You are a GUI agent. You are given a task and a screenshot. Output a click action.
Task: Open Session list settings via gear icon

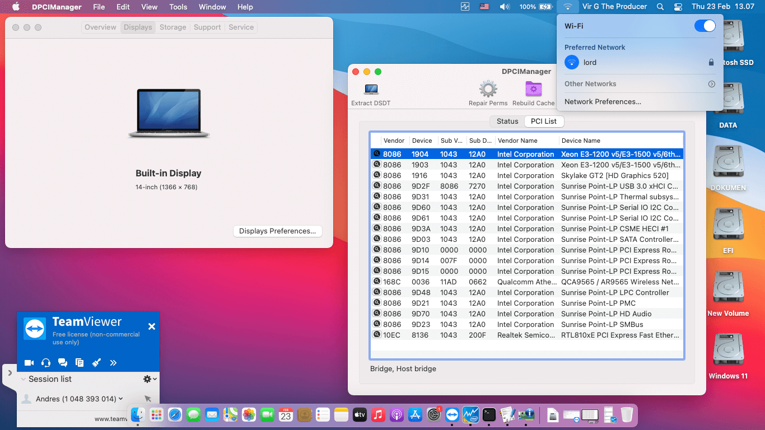pos(147,378)
